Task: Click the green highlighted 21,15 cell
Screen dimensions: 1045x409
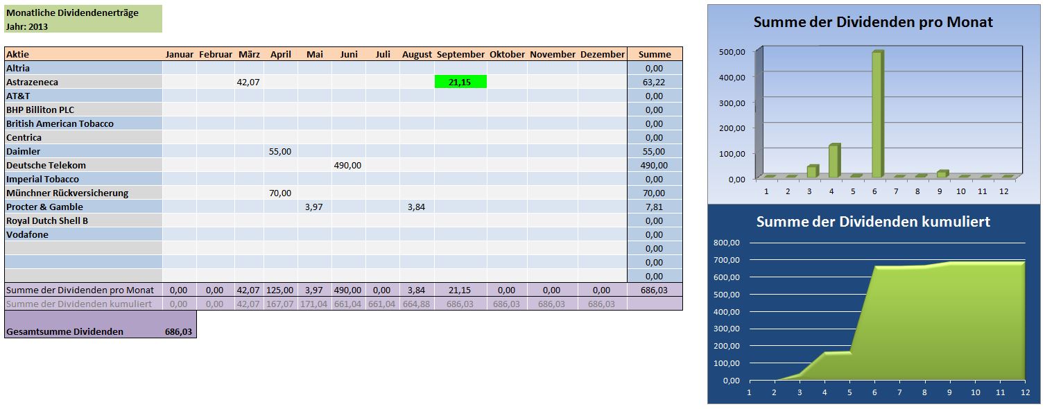Action: point(460,82)
